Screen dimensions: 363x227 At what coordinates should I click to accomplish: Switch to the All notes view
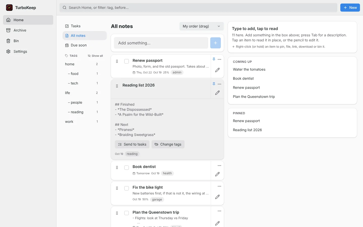(85, 36)
